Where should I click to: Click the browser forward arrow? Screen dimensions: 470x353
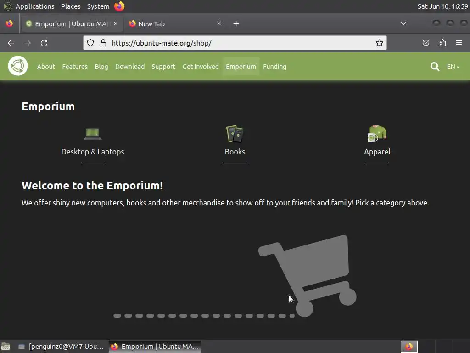(x=28, y=43)
